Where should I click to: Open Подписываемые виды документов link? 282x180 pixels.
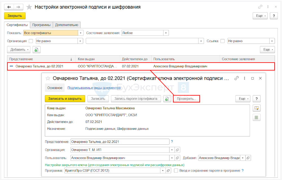click(x=94, y=88)
